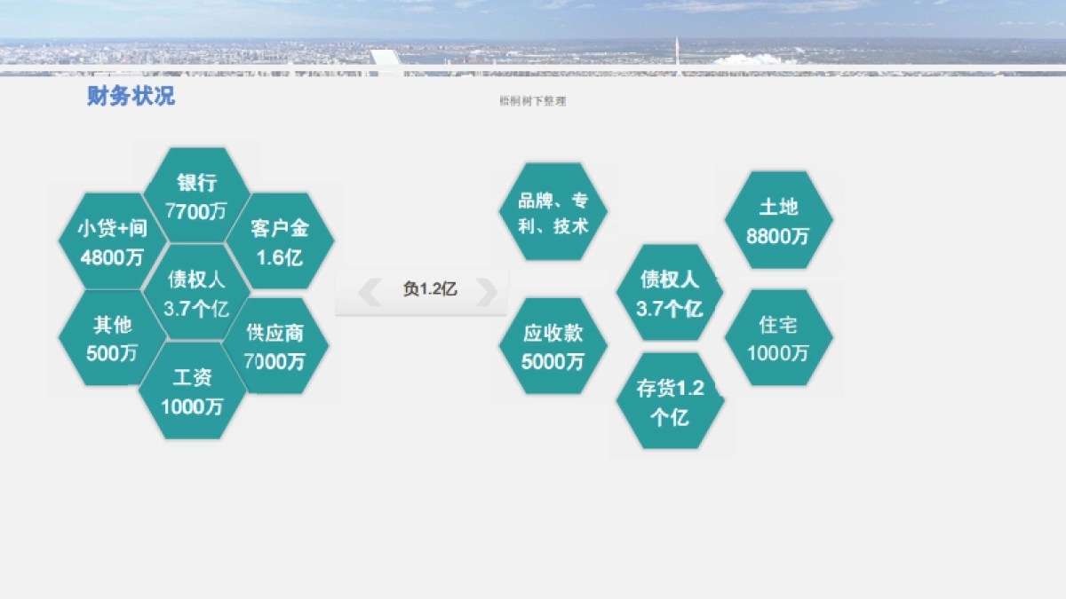1066x599 pixels.
Task: Click the right-side 债权人3.7个亿 hexagon
Action: 668,293
